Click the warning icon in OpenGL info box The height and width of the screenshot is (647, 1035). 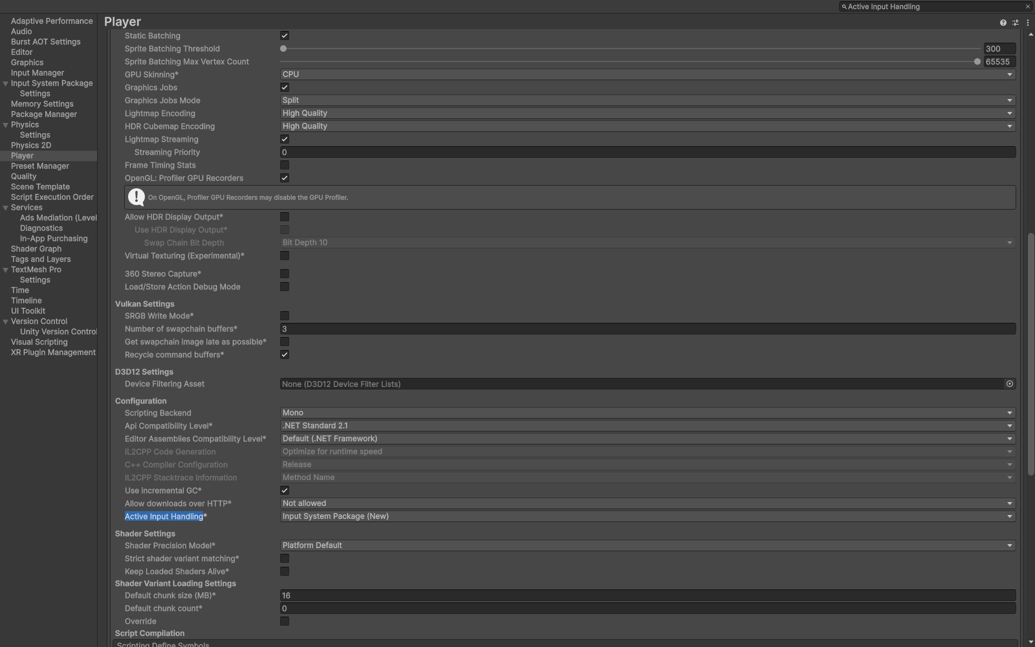pyautogui.click(x=136, y=197)
